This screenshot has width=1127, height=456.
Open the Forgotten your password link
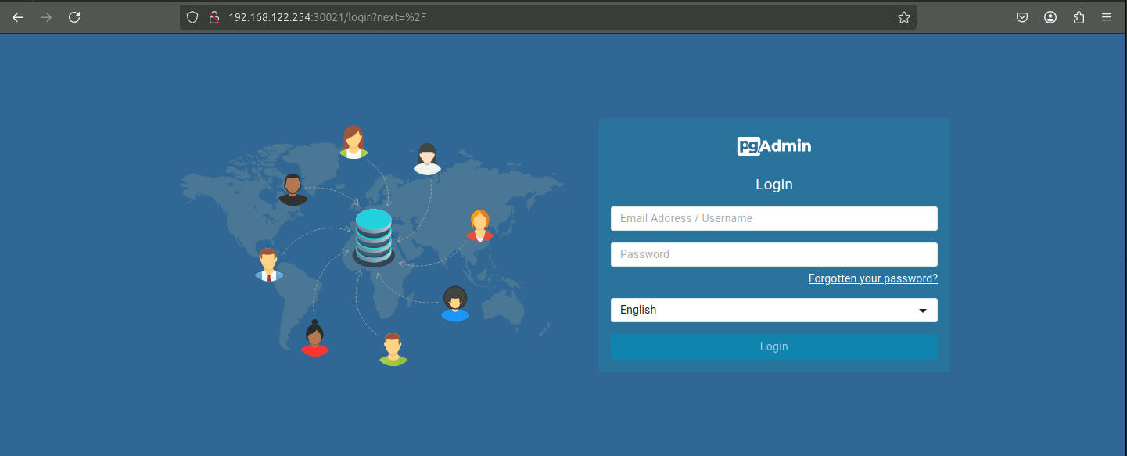(872, 278)
